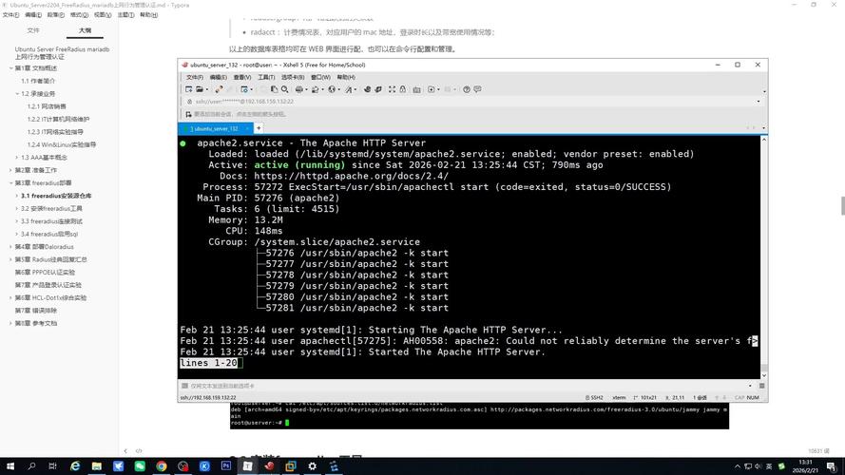Click the Xshell Copy toolbar icon
The width and height of the screenshot is (845, 475).
click(275, 89)
